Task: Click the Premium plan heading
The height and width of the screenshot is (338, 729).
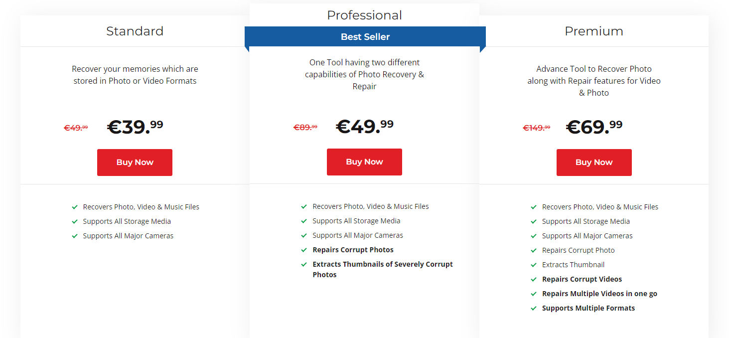Action: (x=594, y=31)
